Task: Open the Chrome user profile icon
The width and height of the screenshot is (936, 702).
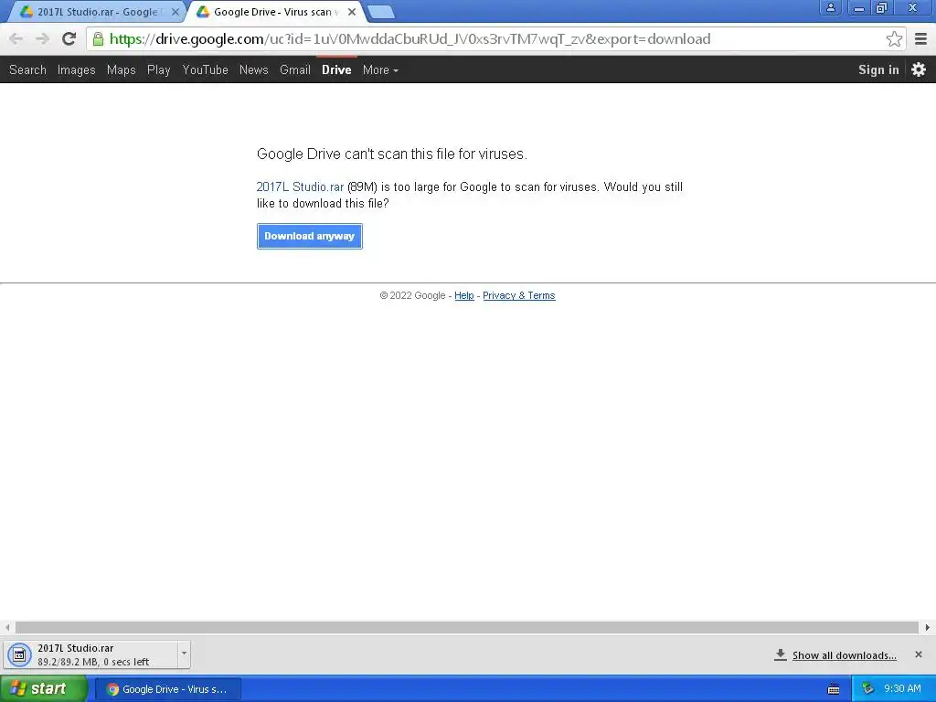Action: click(830, 7)
